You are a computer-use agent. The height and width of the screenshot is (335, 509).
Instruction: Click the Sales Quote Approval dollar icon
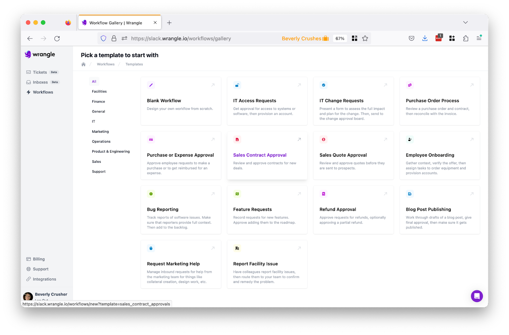point(324,139)
